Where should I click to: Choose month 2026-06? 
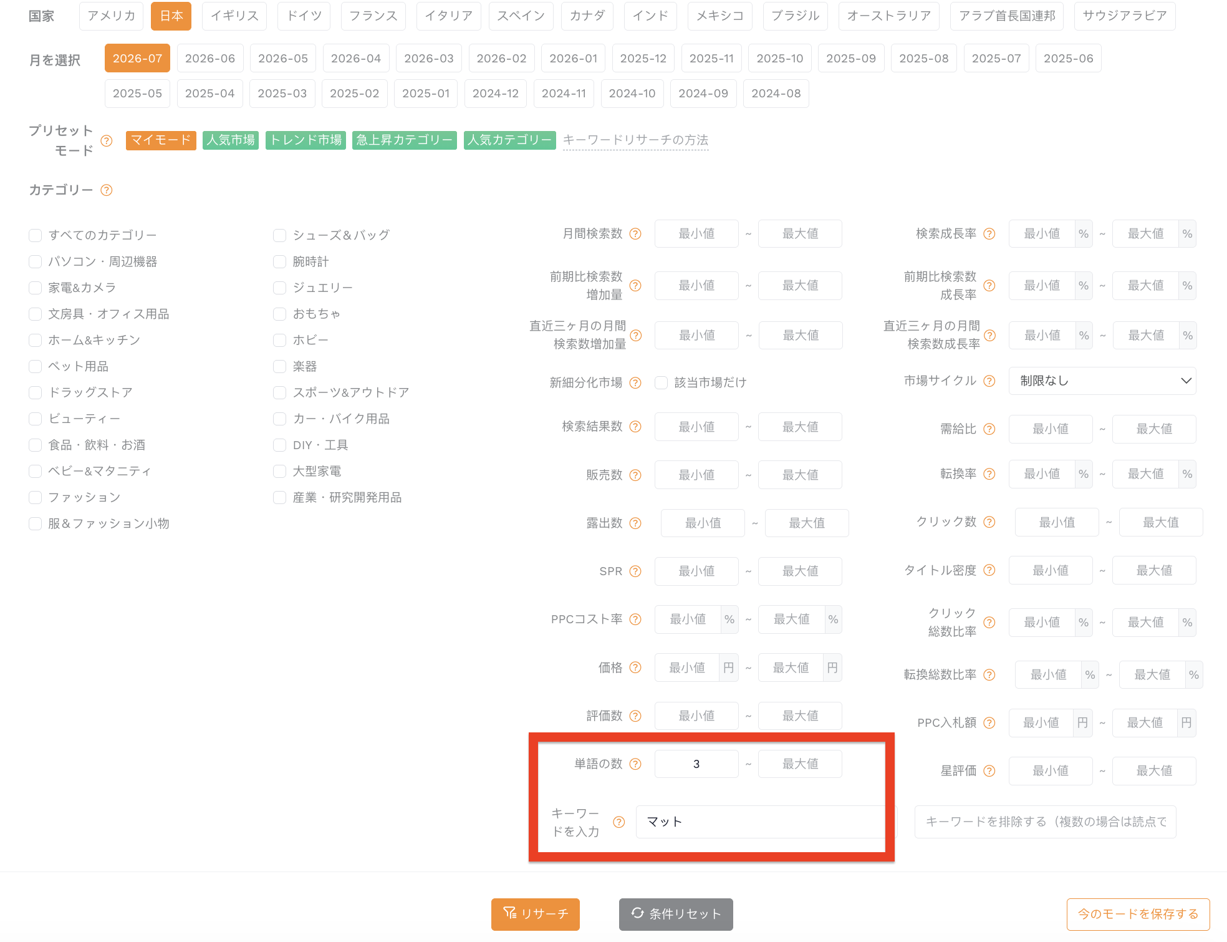tap(210, 59)
